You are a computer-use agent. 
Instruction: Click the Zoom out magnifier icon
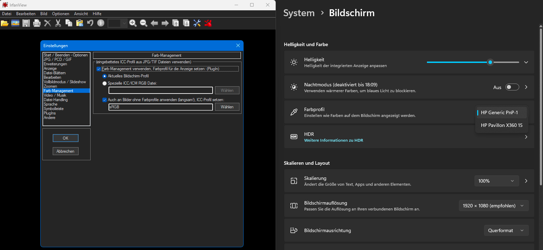(x=144, y=23)
